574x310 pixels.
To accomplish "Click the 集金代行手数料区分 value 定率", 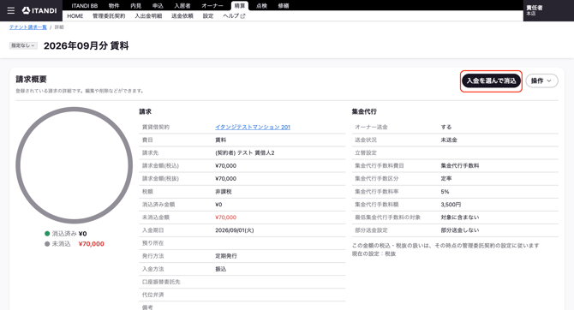I will (446, 179).
